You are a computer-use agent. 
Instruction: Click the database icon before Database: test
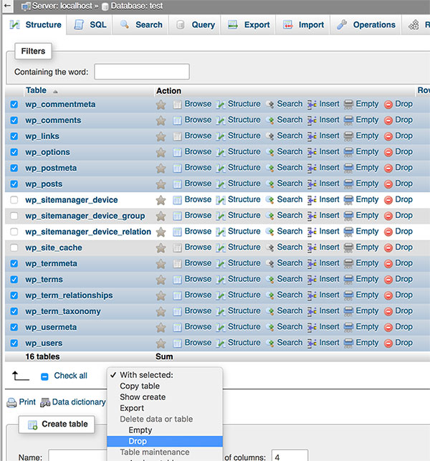(105, 6)
